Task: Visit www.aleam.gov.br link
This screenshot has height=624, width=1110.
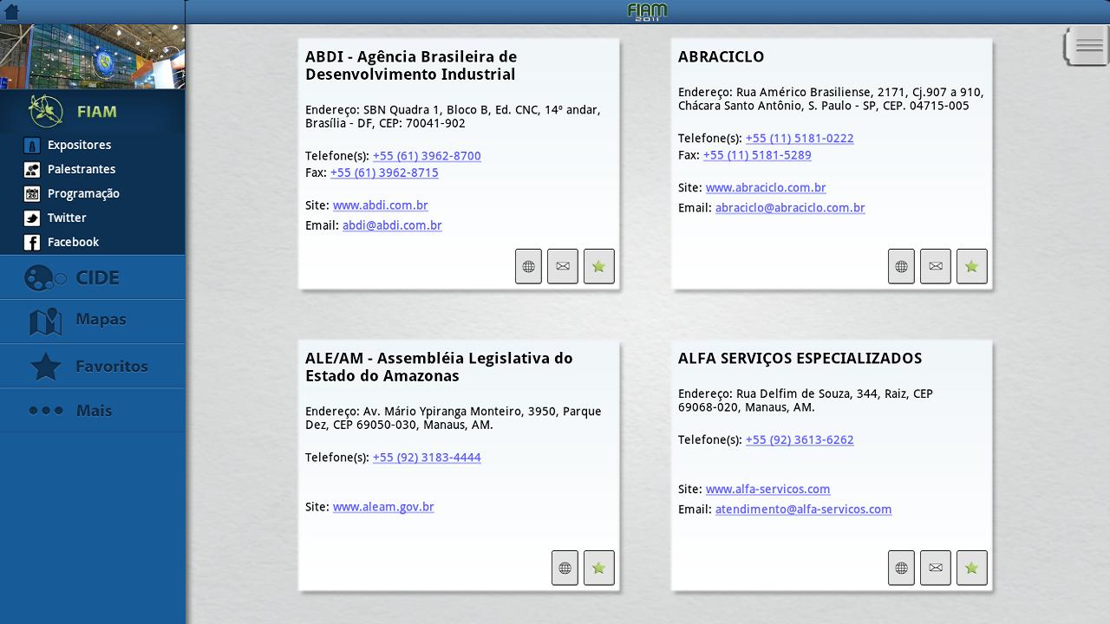Action: click(383, 507)
